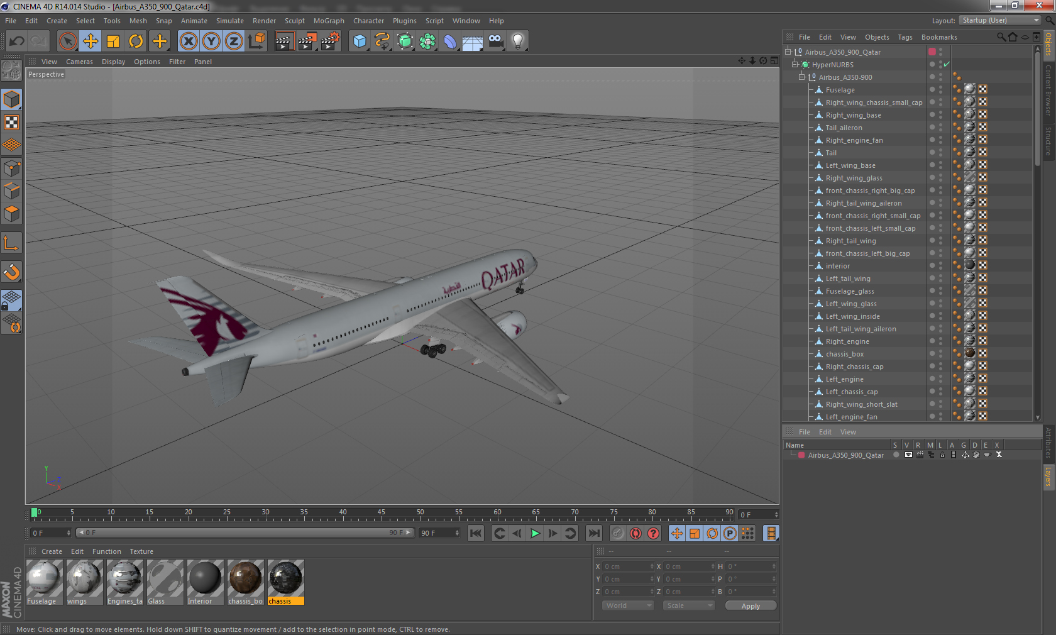This screenshot has height=635, width=1056.
Task: Click the Undo arrow icon
Action: (x=17, y=41)
